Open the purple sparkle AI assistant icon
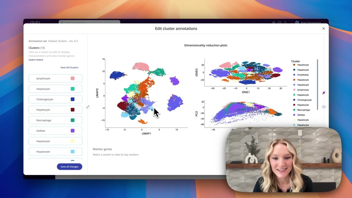Screen dimensions: 352x198 [x=324, y=93]
